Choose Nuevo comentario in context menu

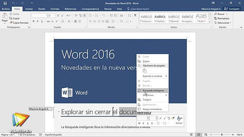(152, 109)
